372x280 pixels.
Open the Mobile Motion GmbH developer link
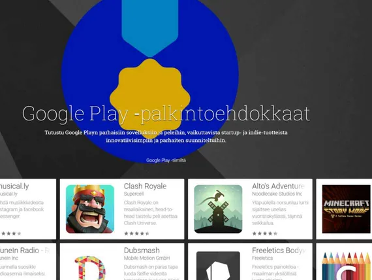click(x=147, y=258)
